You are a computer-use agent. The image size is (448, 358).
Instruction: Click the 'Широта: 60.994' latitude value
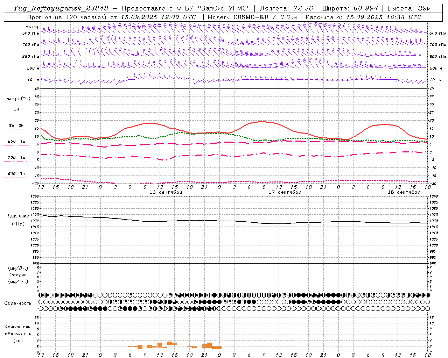click(350, 8)
